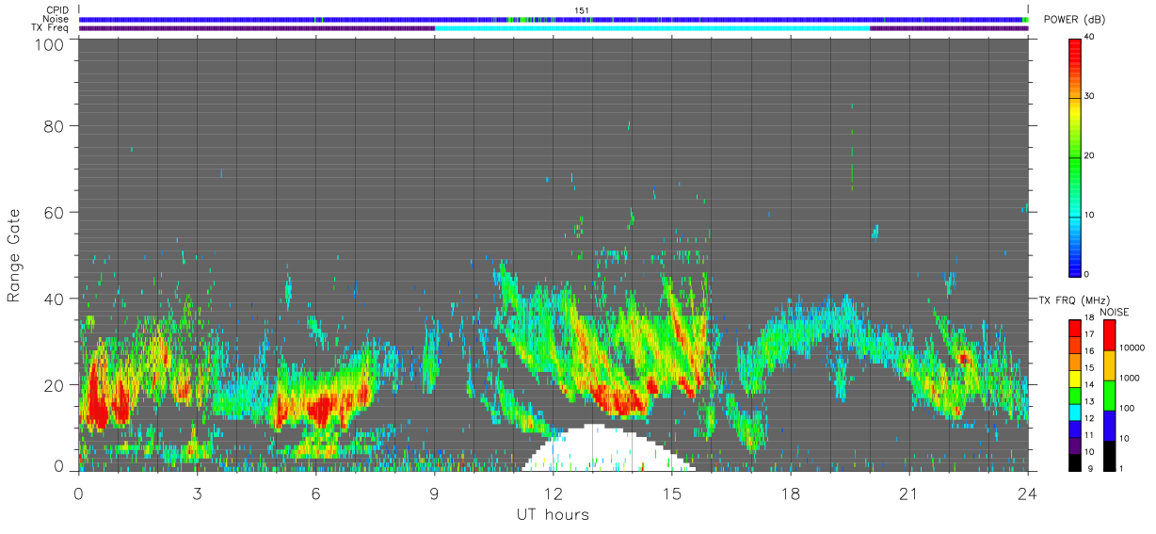
Task: Click the TX Freq row label
Action: [50, 28]
